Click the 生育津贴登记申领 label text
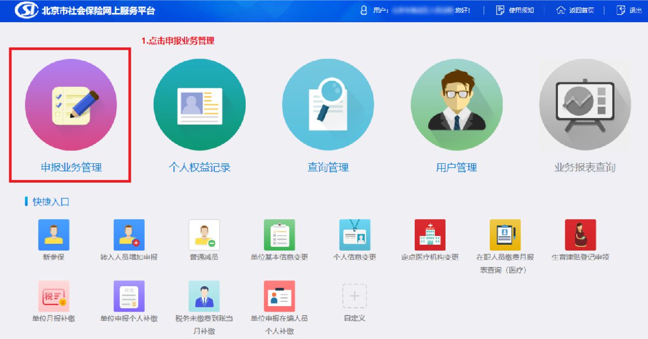Image resolution: width=648 pixels, height=339 pixels. tap(580, 257)
